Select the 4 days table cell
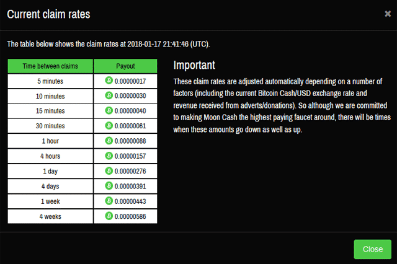 [x=50, y=187]
